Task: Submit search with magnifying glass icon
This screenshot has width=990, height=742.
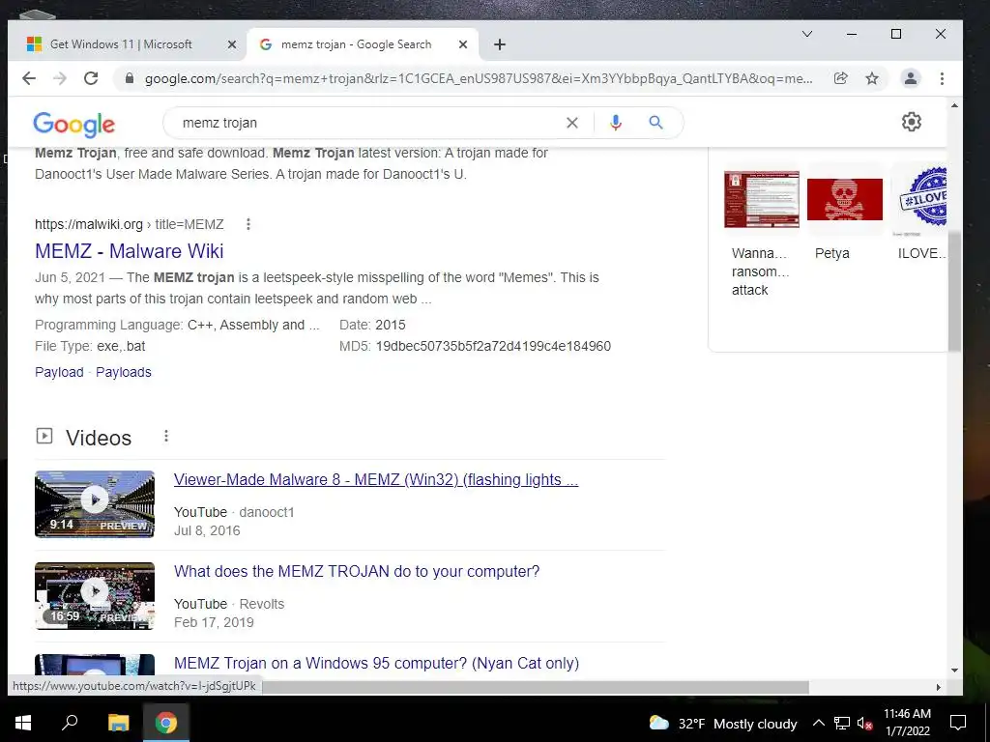Action: click(x=656, y=123)
